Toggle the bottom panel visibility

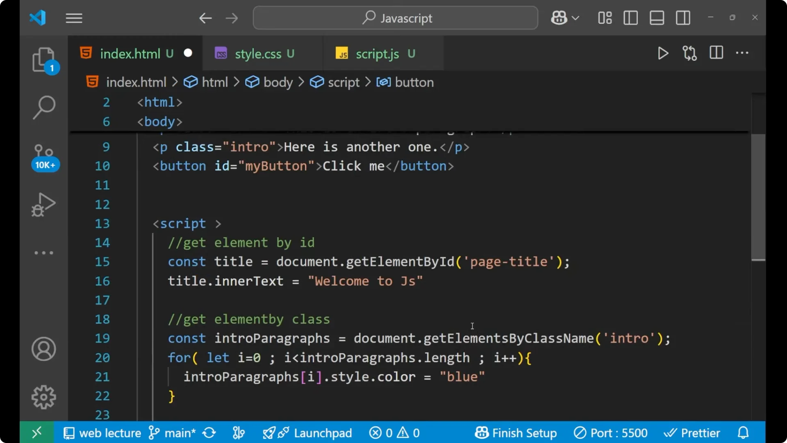[657, 18]
